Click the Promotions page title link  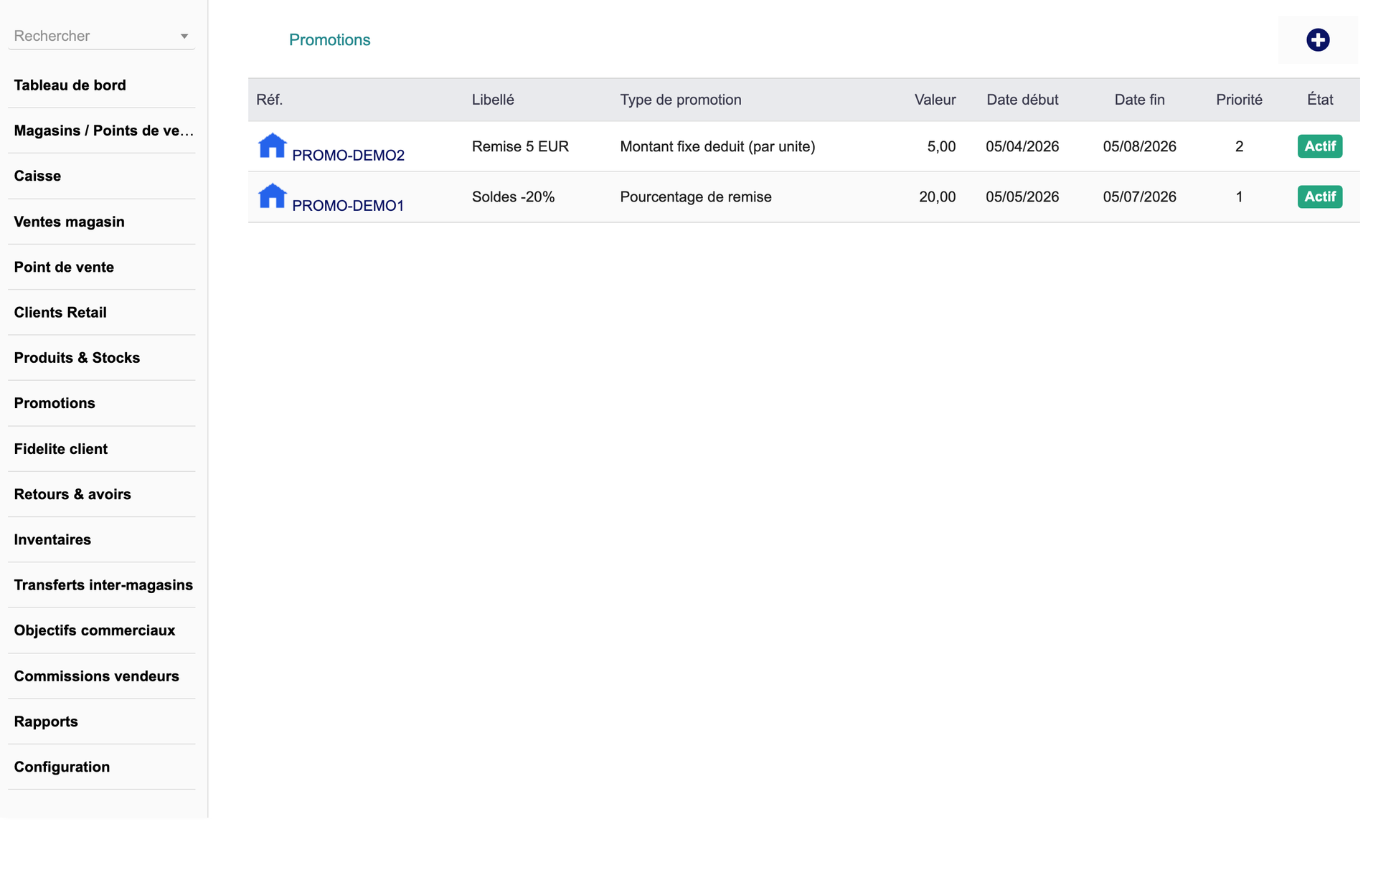329,40
